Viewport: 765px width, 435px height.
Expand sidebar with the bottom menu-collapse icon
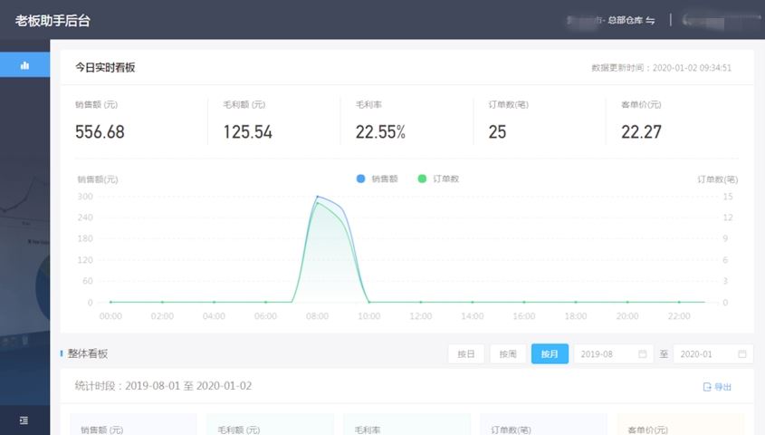pos(24,420)
